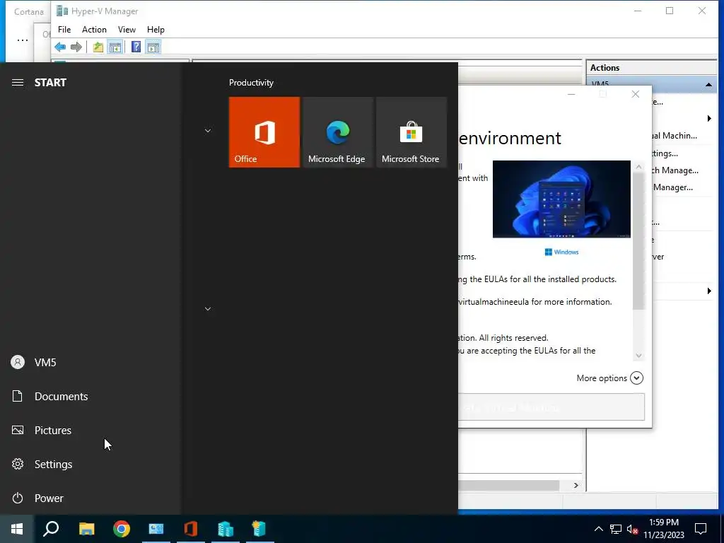This screenshot has width=724, height=543.
Task: Click the Windows Start button
Action: [x=17, y=529]
